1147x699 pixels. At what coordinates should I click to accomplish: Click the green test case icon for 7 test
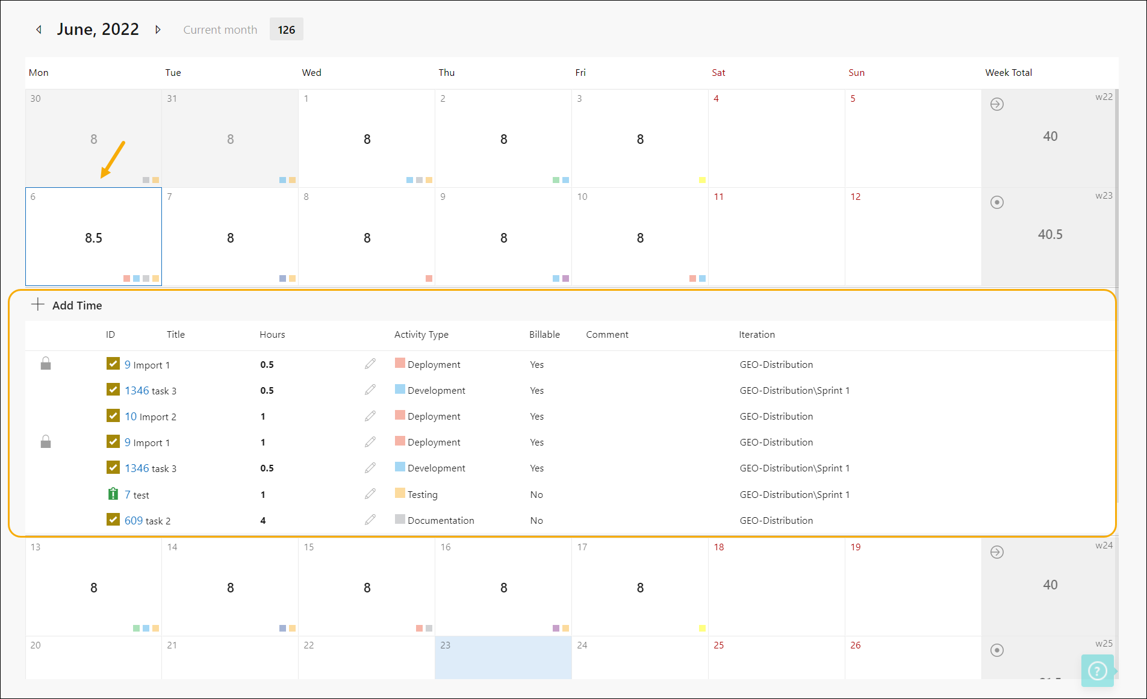click(x=113, y=494)
